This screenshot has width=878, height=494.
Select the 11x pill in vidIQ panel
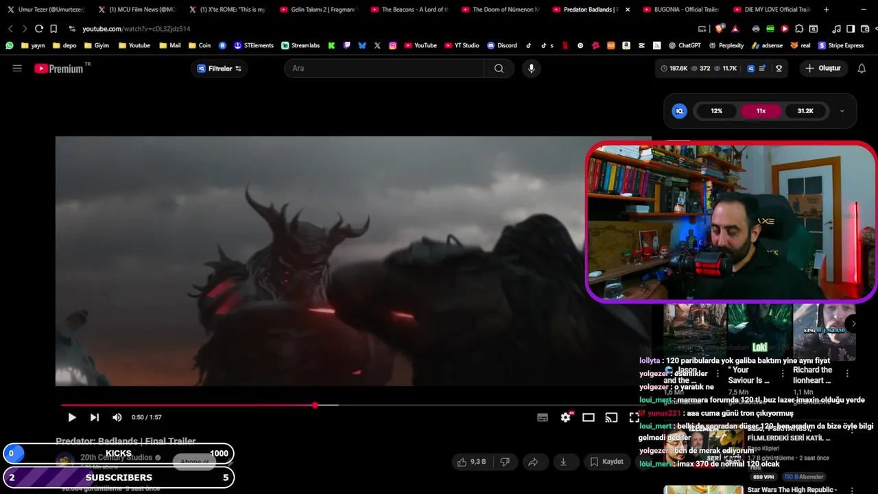761,110
